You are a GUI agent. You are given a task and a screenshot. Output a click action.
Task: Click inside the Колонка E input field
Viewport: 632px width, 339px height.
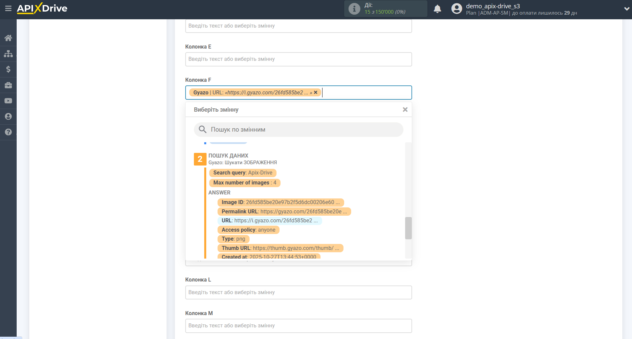[298, 59]
